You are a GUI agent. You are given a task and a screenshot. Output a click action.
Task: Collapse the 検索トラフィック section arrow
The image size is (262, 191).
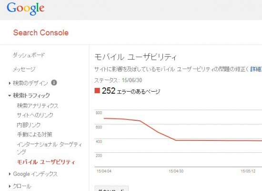tap(10, 95)
